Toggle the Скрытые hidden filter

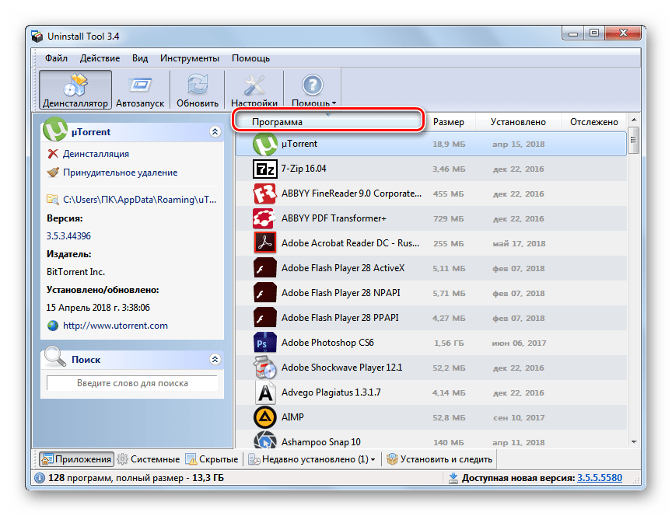point(212,459)
